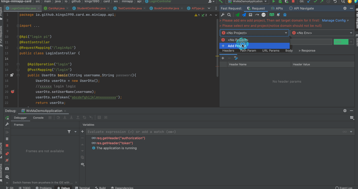The width and height of the screenshot is (358, 189).
Task: Switch to the Console tab
Action: pos(38,118)
